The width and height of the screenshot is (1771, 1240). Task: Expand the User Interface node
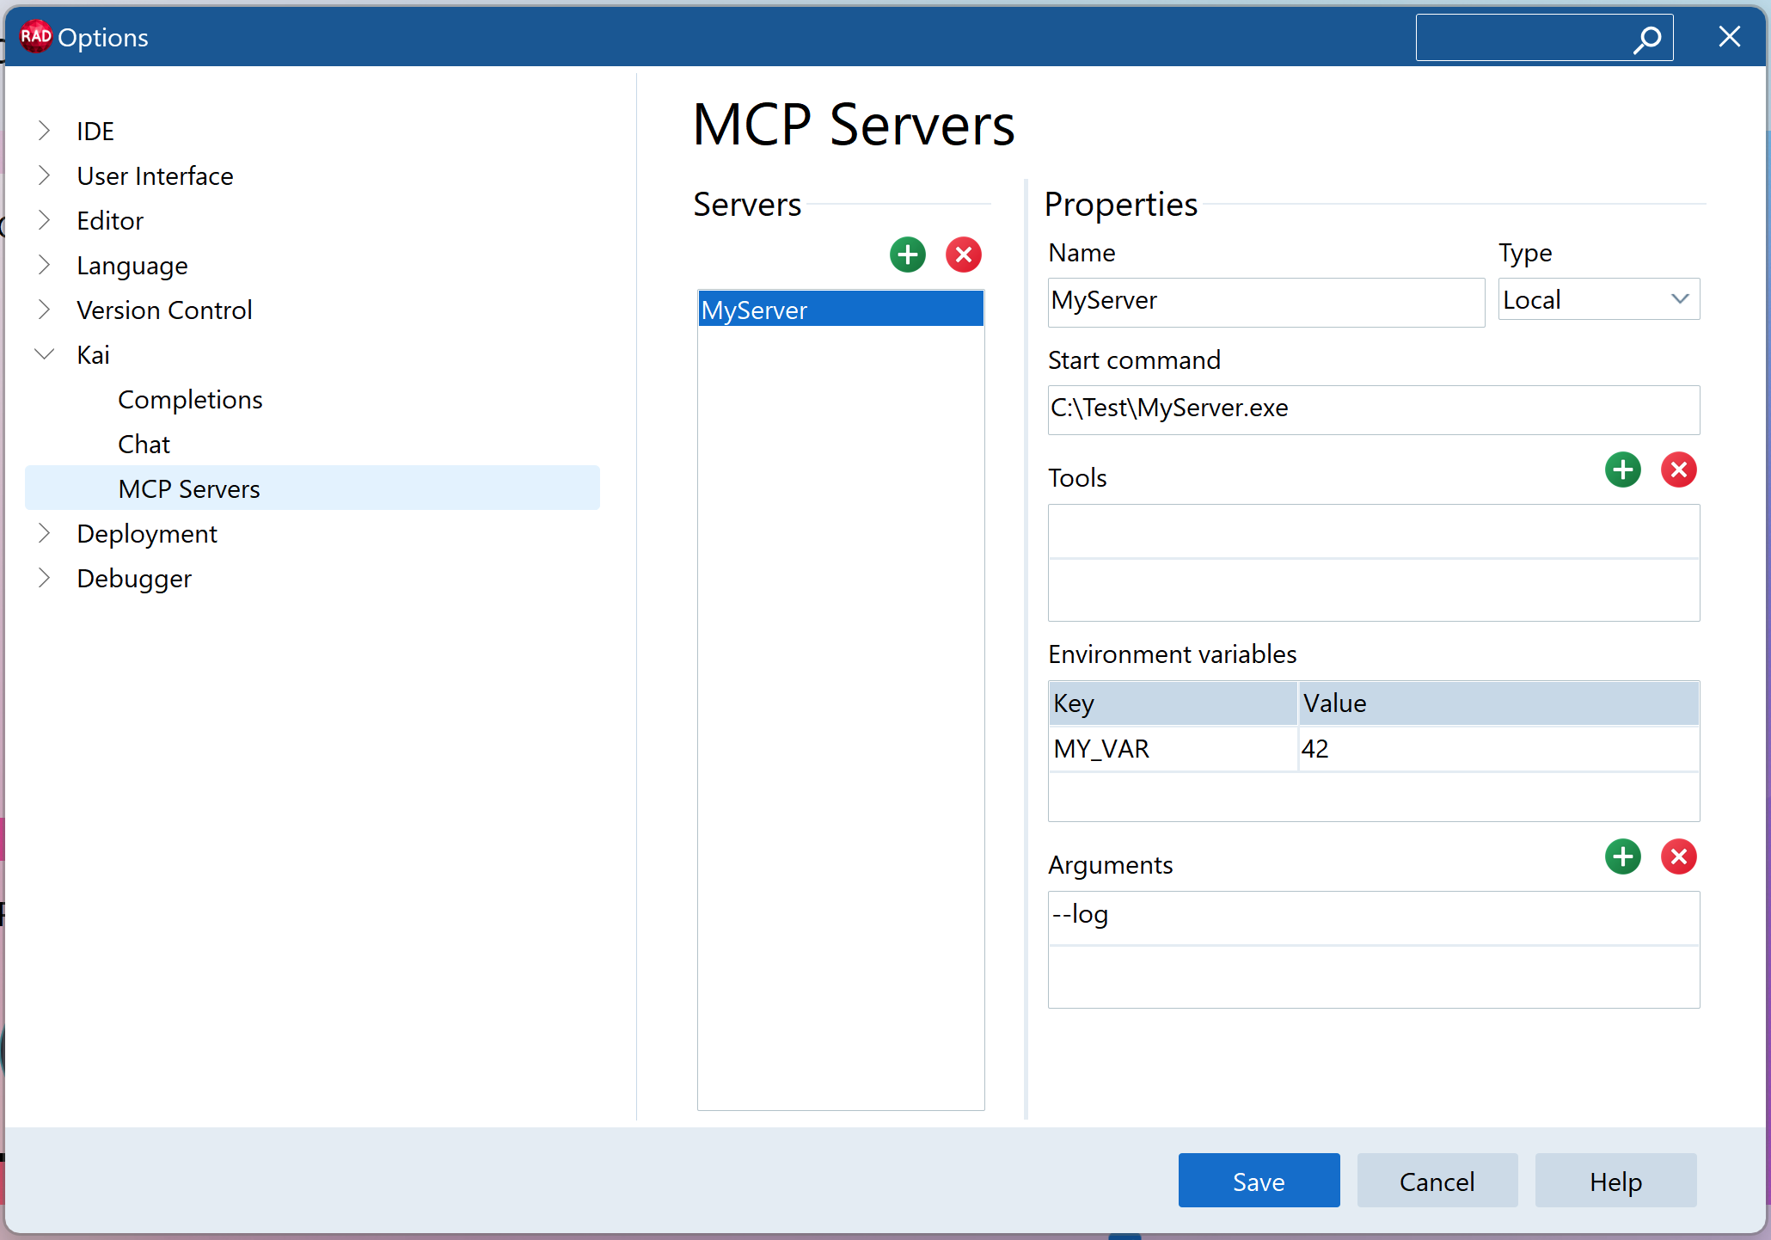pyautogui.click(x=45, y=175)
